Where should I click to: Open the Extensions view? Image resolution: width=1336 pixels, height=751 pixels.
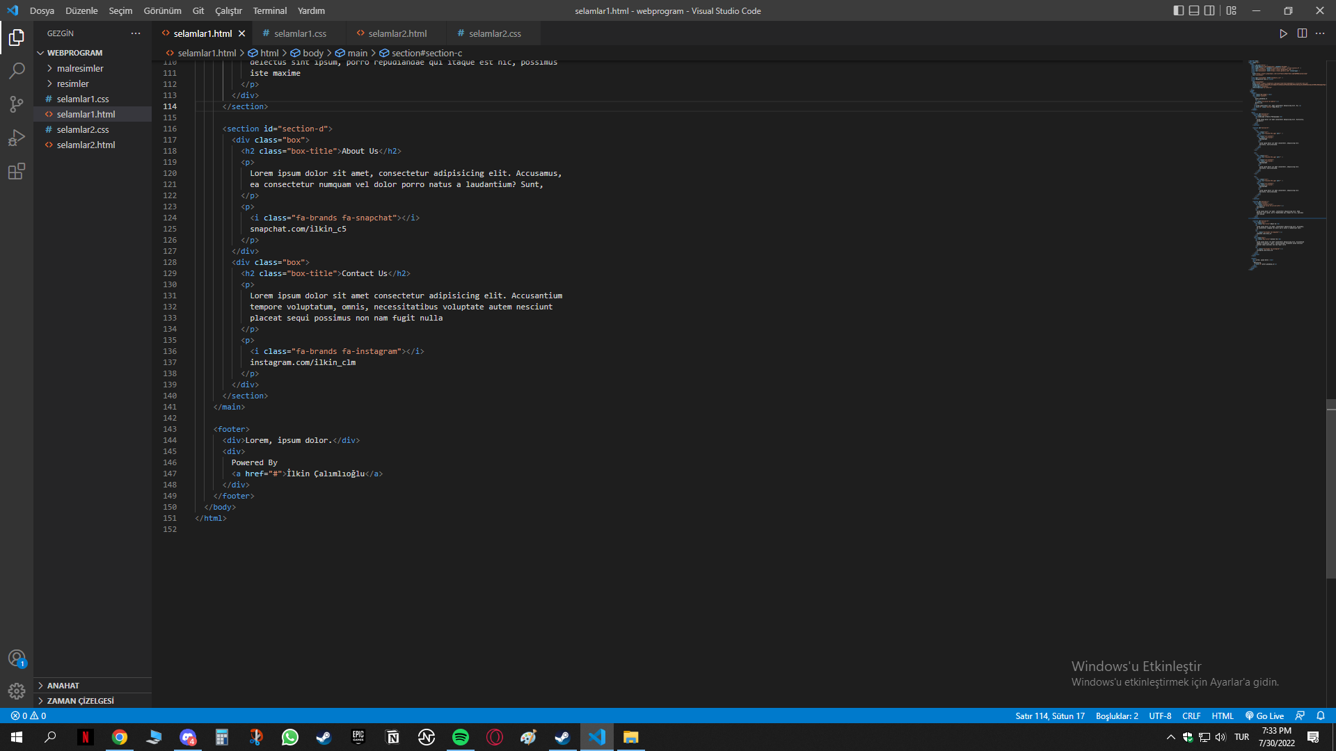17,171
